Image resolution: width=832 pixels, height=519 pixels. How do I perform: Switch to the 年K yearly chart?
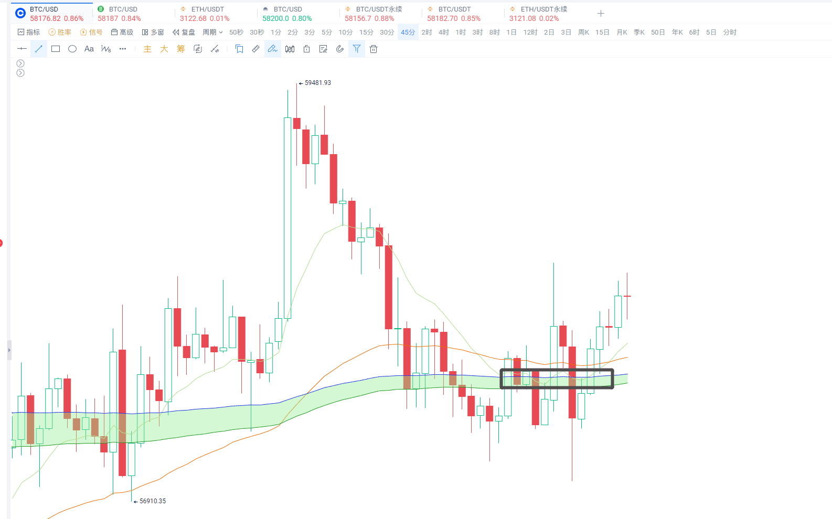click(x=677, y=32)
